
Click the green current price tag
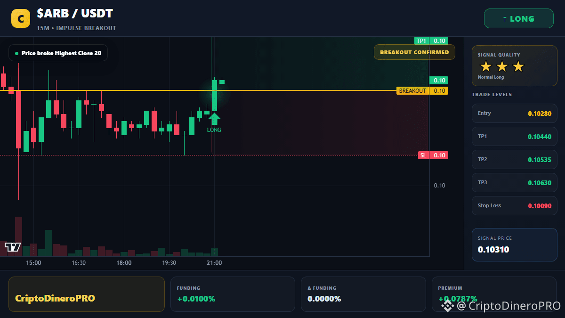pyautogui.click(x=438, y=80)
